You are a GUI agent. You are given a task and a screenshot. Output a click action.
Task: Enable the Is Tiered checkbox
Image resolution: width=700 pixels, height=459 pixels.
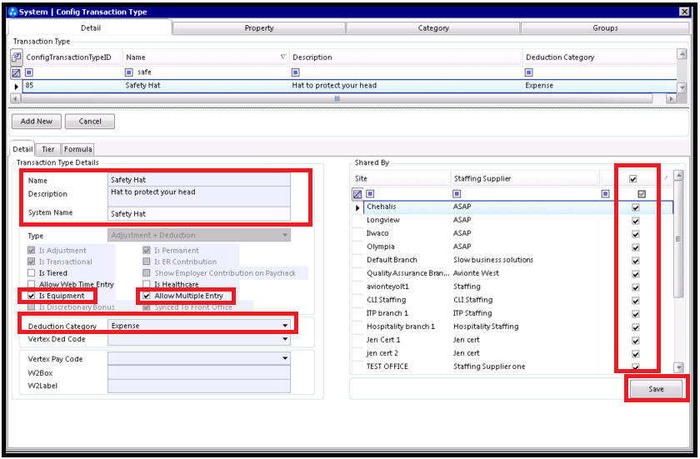pos(32,273)
